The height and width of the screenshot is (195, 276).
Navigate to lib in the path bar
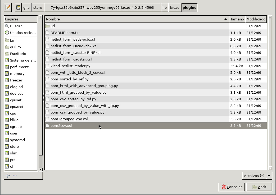click(x=165, y=8)
